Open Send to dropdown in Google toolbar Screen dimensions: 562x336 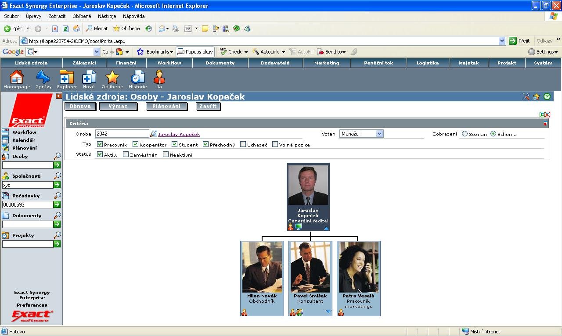[344, 52]
